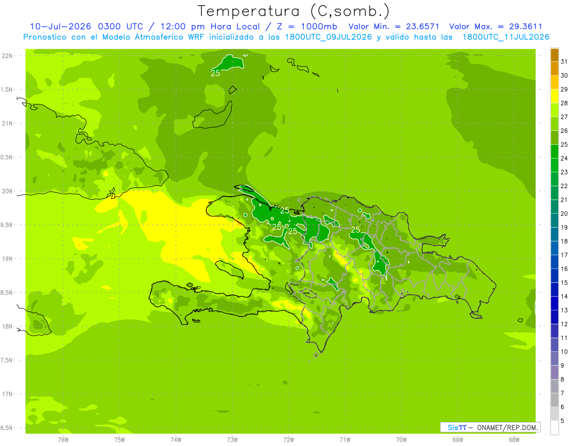Click the color bar label '25'

pyautogui.click(x=564, y=144)
